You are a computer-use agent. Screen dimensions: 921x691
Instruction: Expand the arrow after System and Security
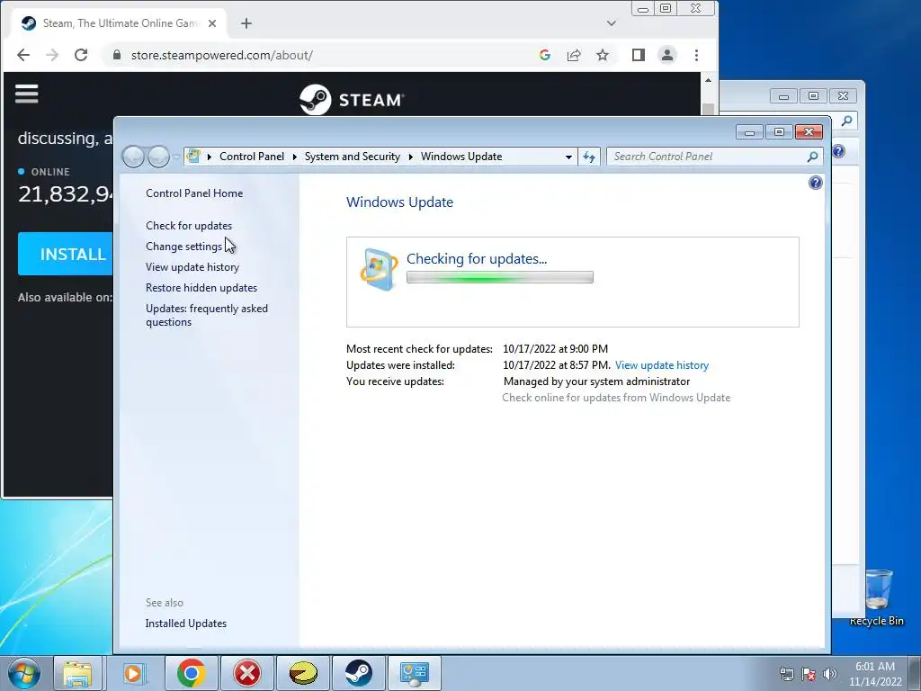click(410, 157)
